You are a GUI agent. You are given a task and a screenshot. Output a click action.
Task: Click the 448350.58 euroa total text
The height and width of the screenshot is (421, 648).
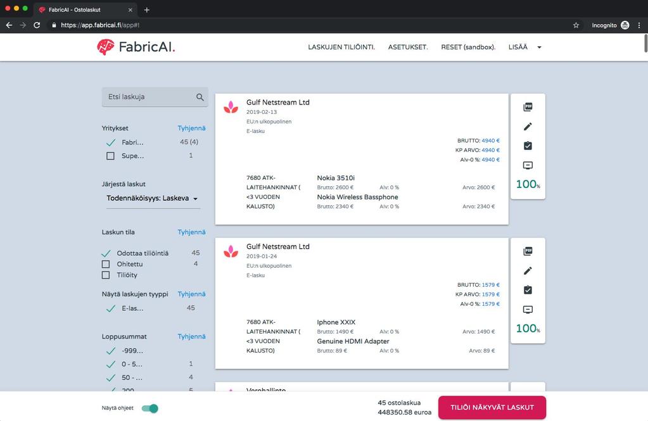pos(404,412)
